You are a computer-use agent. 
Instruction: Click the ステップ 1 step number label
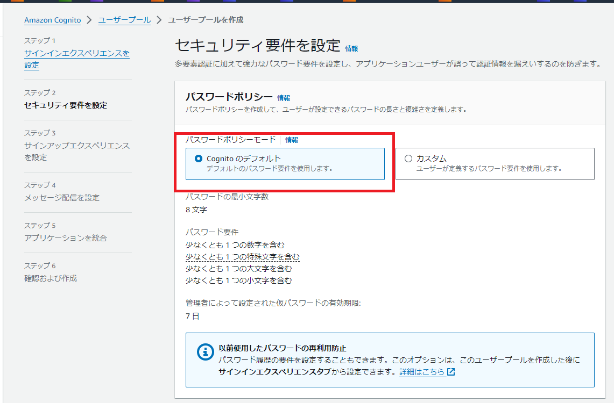pos(40,41)
